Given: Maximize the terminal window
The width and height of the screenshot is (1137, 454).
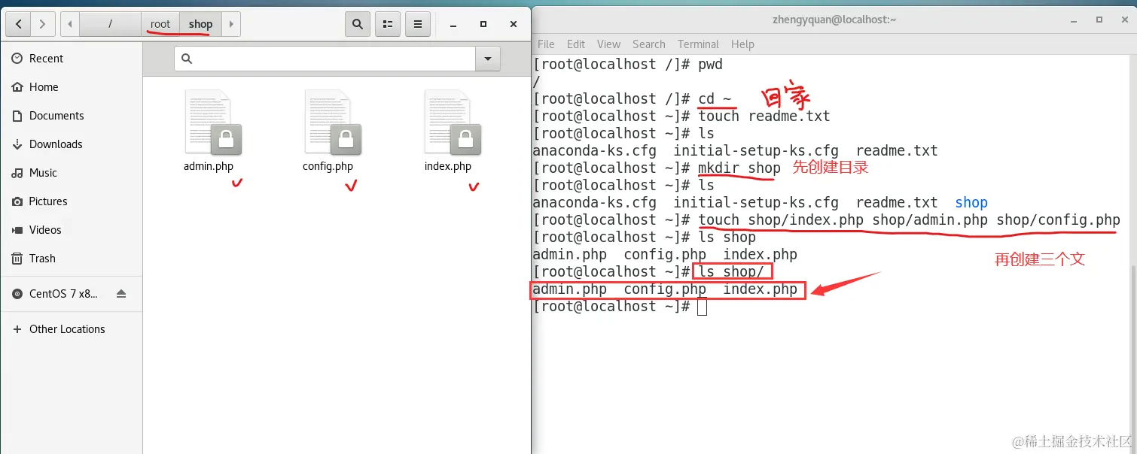Looking at the screenshot, I should coord(1099,20).
